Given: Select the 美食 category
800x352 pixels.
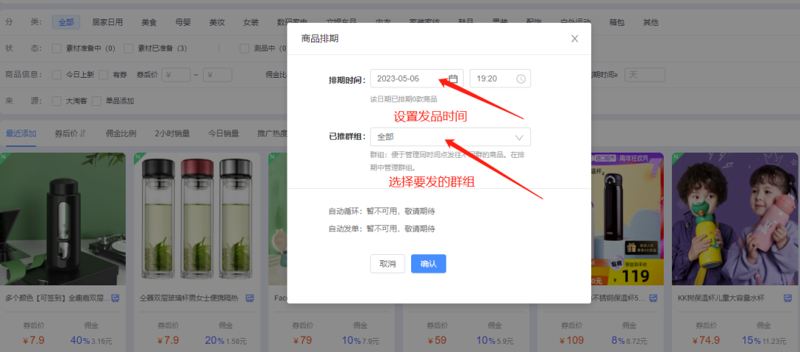Looking at the screenshot, I should 149,22.
